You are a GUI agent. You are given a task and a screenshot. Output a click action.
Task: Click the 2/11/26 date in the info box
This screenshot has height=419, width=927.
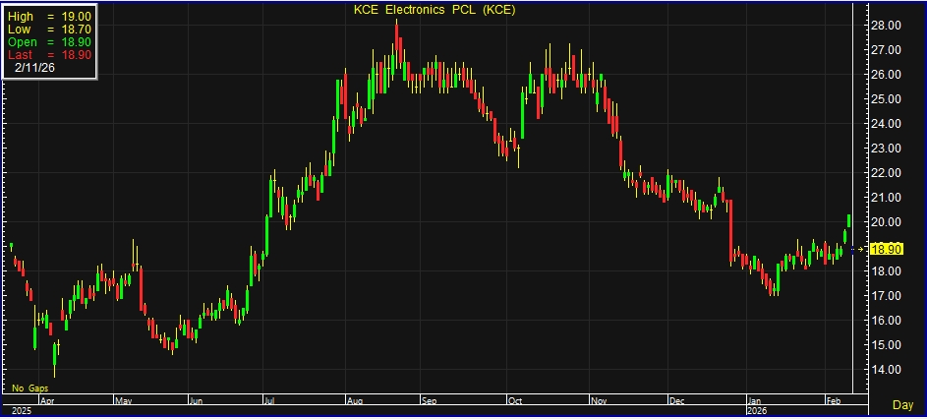(35, 68)
